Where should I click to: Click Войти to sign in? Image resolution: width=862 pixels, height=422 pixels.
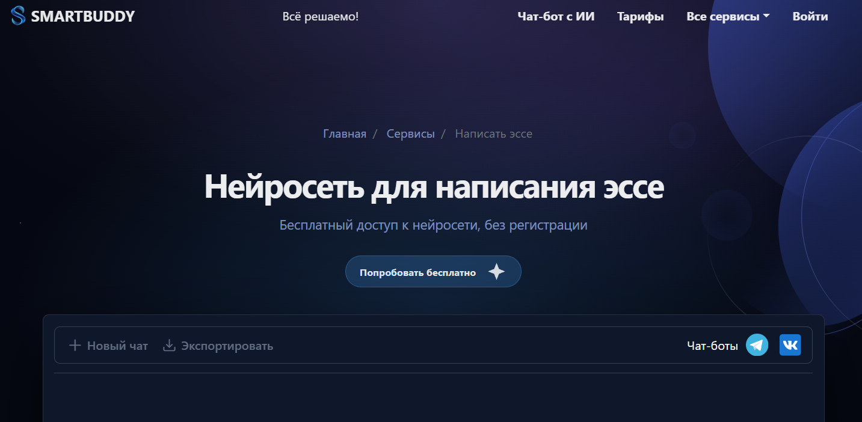[x=810, y=17]
